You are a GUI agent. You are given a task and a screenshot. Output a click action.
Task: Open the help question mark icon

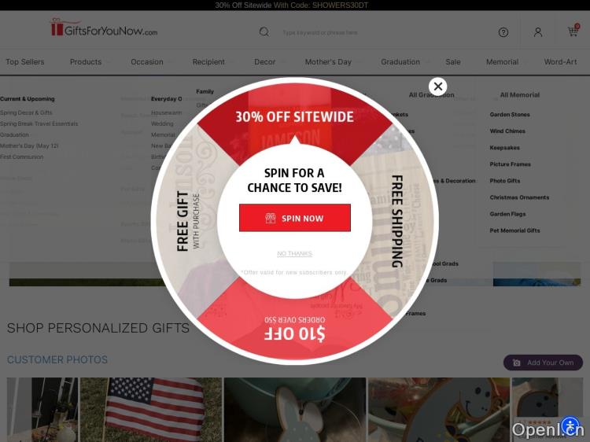point(503,32)
